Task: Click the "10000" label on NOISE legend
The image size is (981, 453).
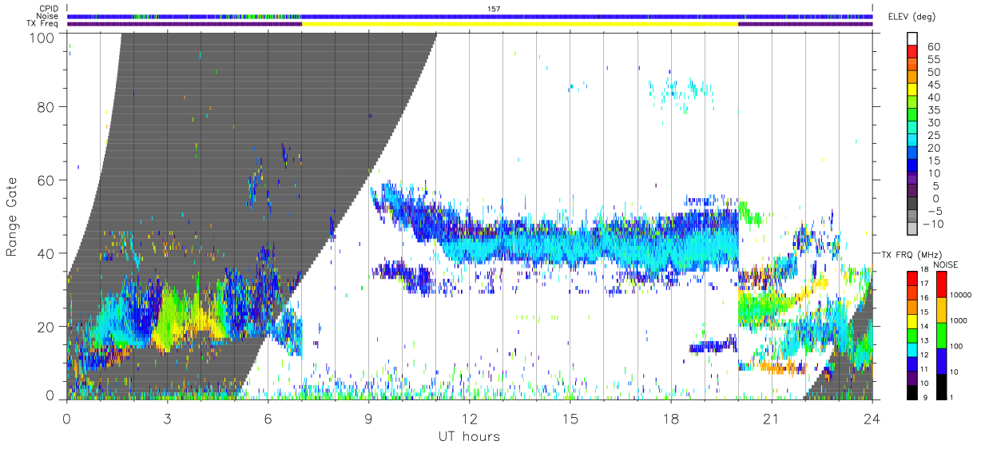Action: coord(963,295)
